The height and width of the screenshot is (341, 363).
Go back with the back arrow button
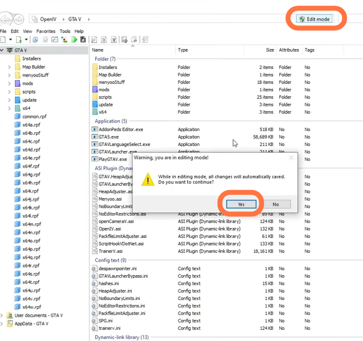pos(6,19)
